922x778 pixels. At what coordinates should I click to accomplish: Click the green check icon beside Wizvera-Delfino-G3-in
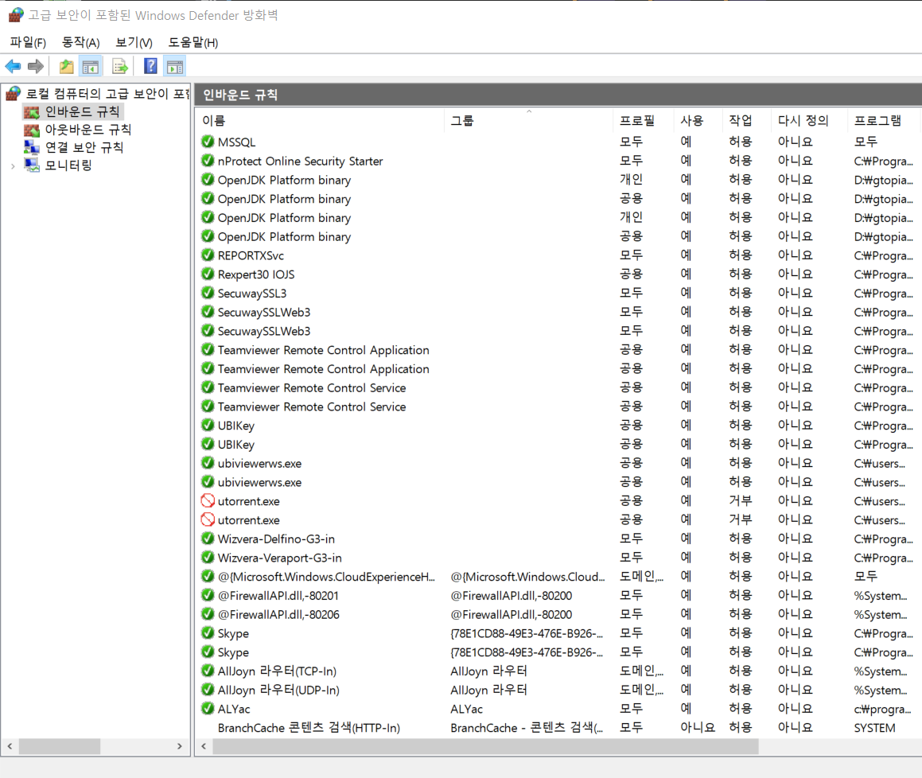point(208,539)
